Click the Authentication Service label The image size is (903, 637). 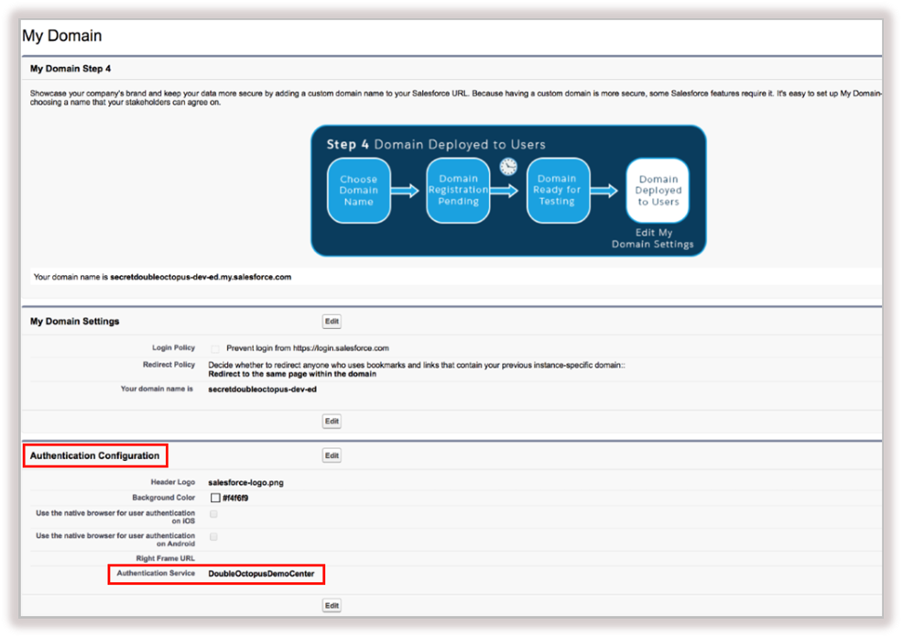tap(156, 573)
